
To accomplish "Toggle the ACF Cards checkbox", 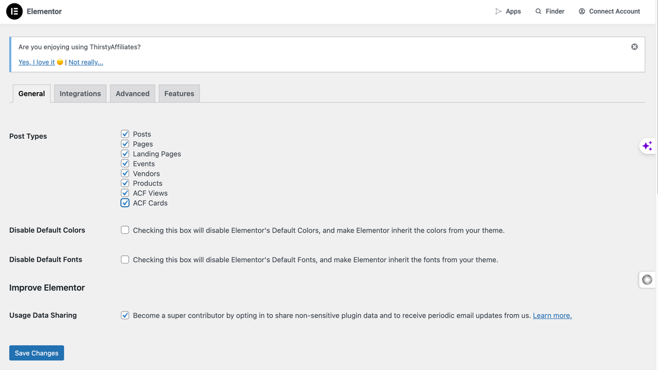I will [x=125, y=203].
